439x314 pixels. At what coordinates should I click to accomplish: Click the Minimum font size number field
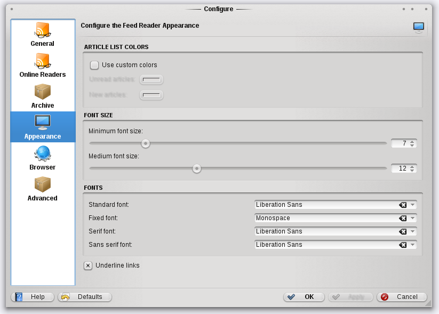pyautogui.click(x=400, y=143)
